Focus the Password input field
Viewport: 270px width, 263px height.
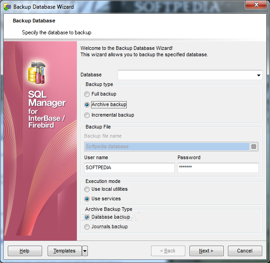point(218,168)
